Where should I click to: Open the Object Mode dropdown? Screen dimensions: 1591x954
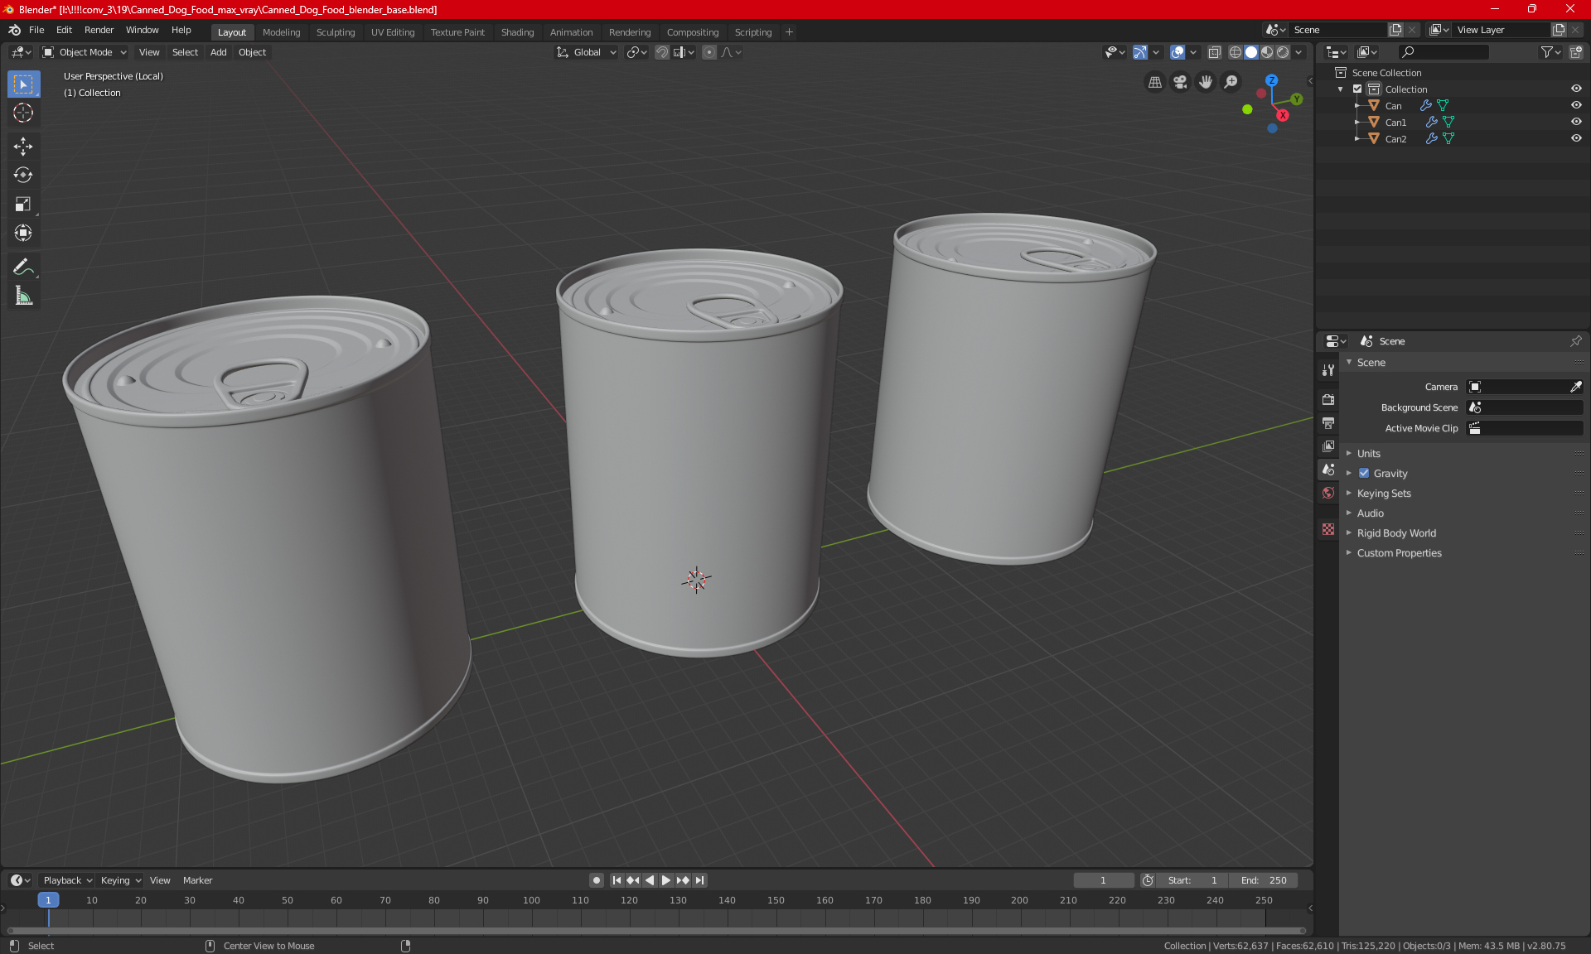click(x=84, y=52)
